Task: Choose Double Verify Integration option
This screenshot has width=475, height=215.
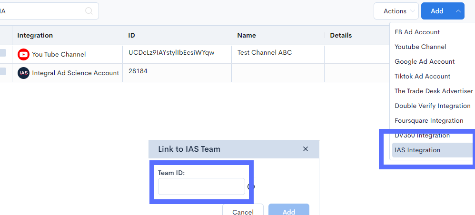Action: (x=432, y=106)
